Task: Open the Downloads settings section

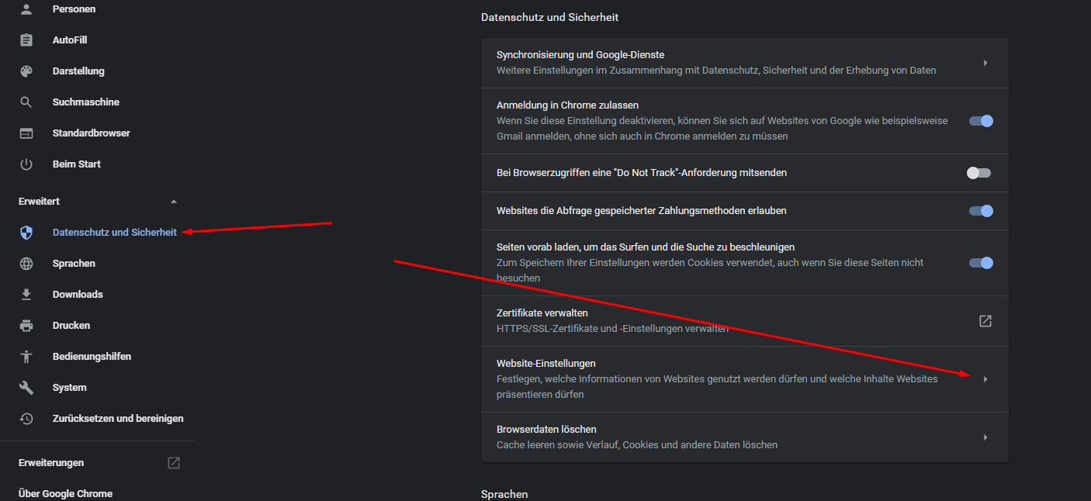Action: (x=78, y=295)
